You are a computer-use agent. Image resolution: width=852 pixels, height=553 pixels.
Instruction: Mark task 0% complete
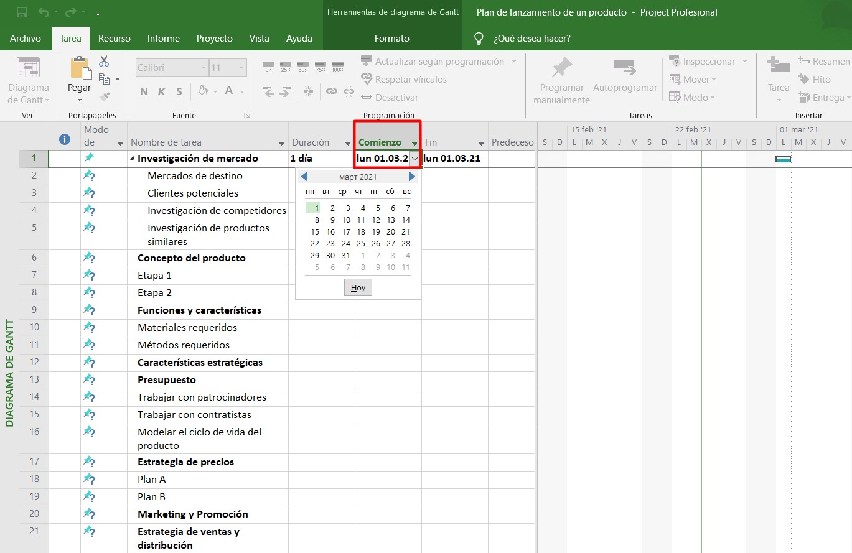click(x=268, y=66)
